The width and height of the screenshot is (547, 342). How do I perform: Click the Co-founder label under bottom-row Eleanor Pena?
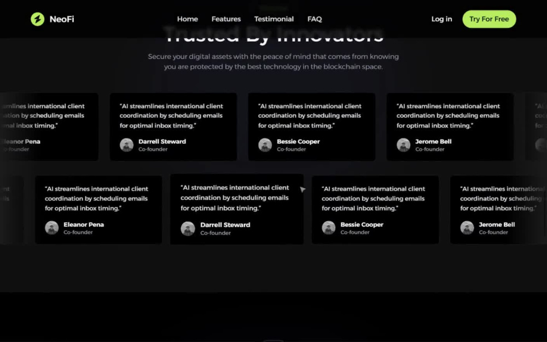(x=78, y=232)
